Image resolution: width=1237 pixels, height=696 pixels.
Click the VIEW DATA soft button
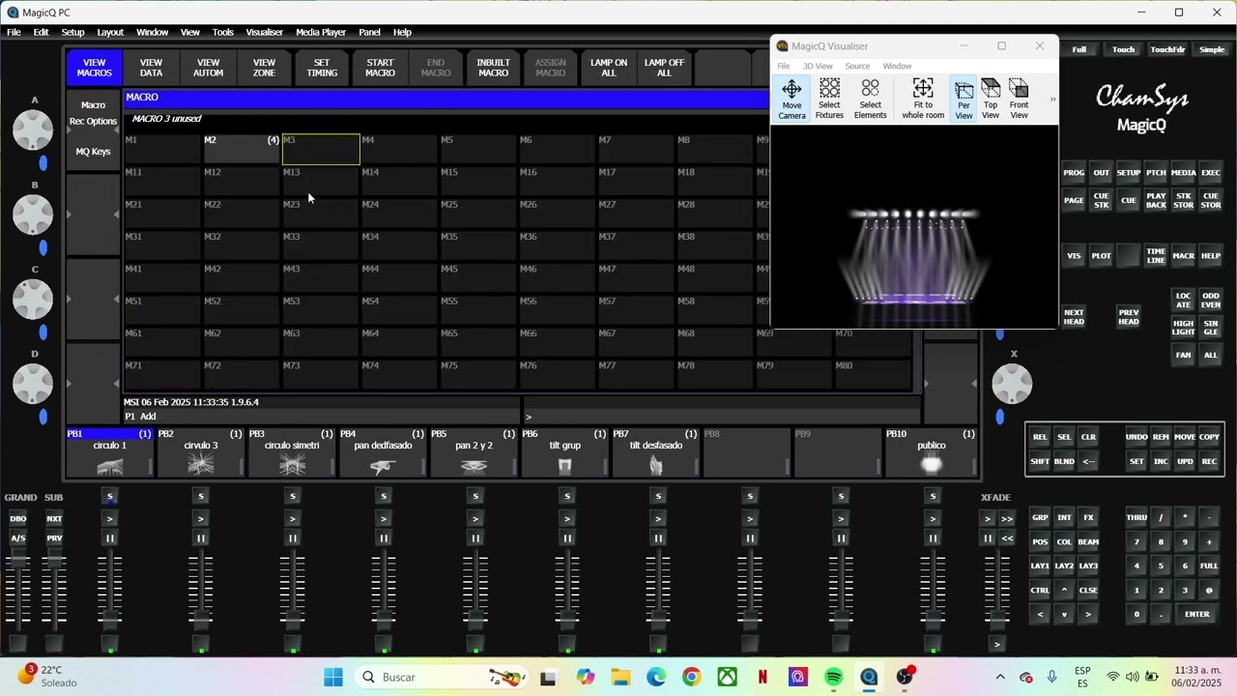tap(151, 68)
